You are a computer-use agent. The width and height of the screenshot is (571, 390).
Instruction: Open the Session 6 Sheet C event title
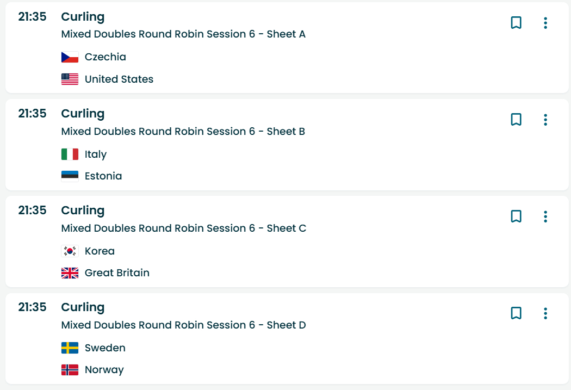point(183,228)
